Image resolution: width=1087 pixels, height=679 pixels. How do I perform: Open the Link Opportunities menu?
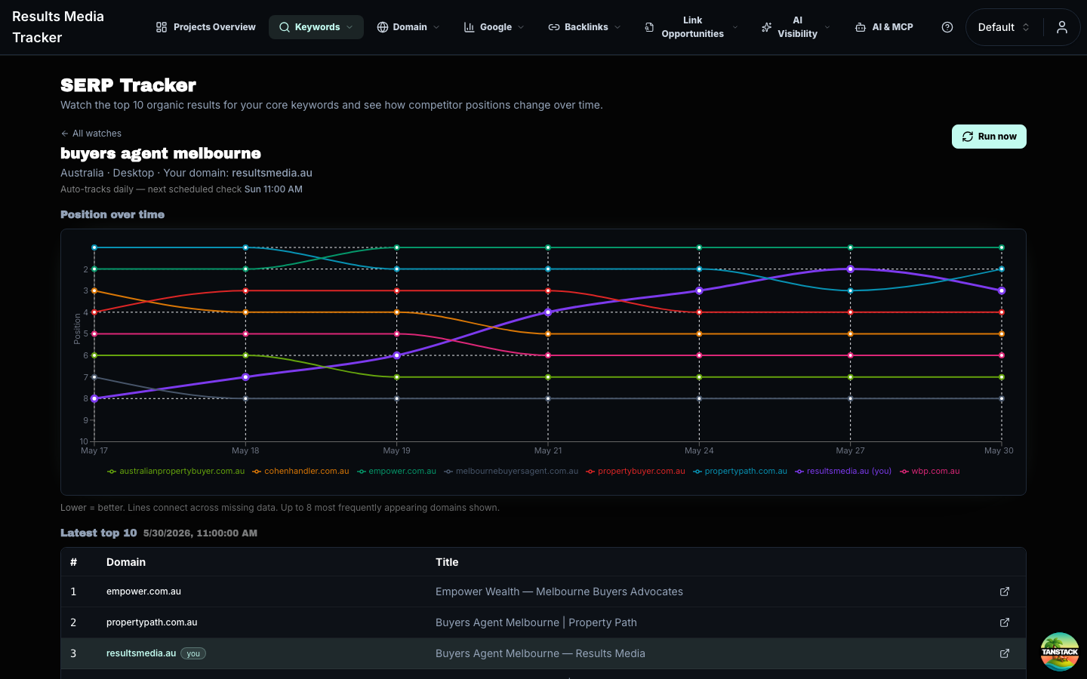pos(691,27)
